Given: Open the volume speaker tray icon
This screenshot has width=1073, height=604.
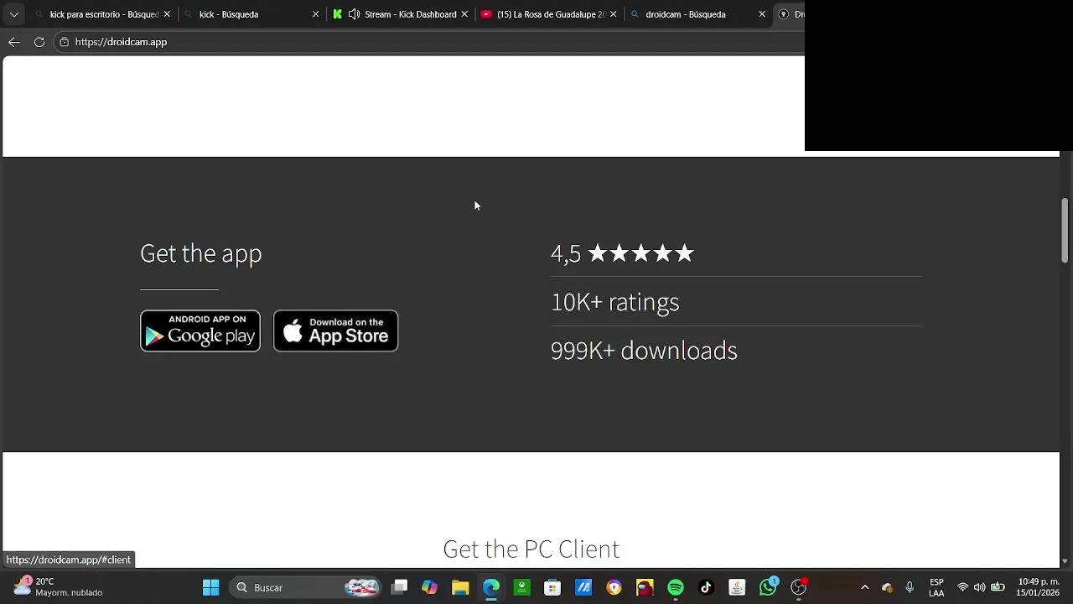Looking at the screenshot, I should click(x=980, y=587).
